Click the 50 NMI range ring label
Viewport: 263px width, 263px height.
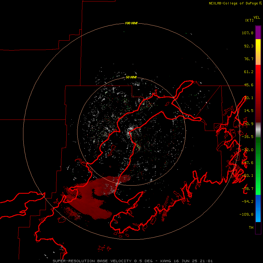(131, 77)
